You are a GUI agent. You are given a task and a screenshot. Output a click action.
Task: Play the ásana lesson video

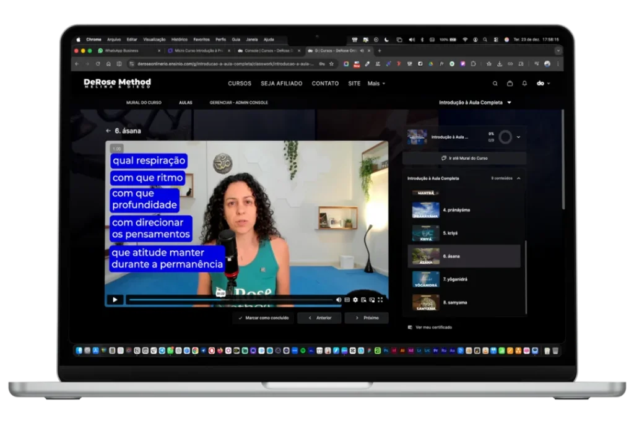point(115,300)
